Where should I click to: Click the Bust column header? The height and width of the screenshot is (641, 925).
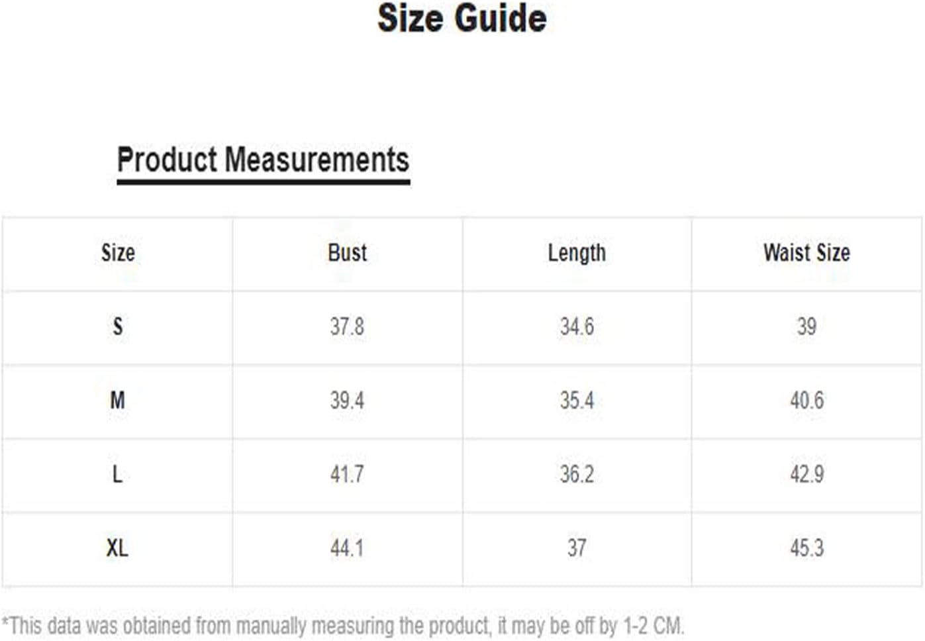(347, 253)
